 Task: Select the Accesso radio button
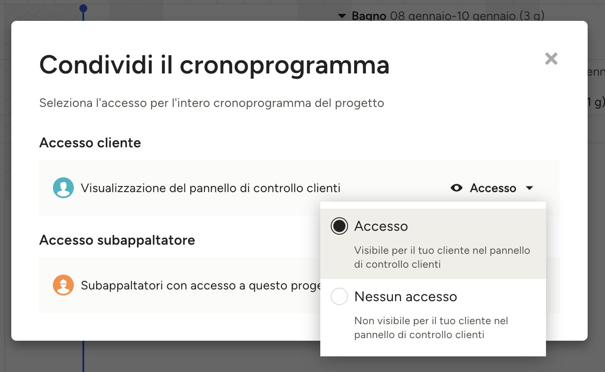pyautogui.click(x=339, y=226)
